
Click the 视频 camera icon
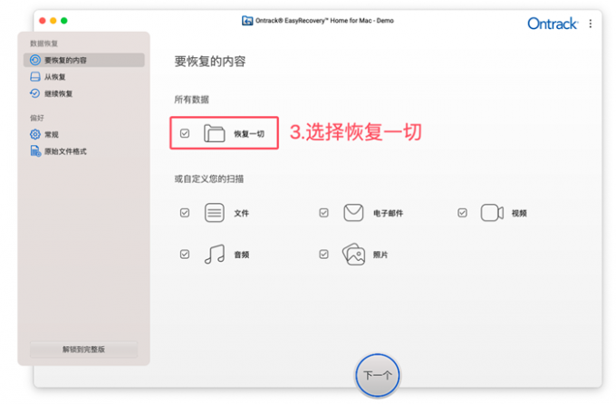click(492, 213)
